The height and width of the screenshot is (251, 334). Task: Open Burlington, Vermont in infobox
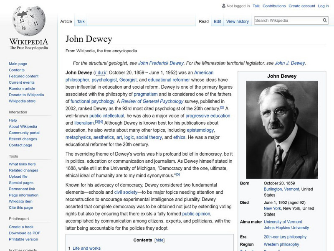281,189
